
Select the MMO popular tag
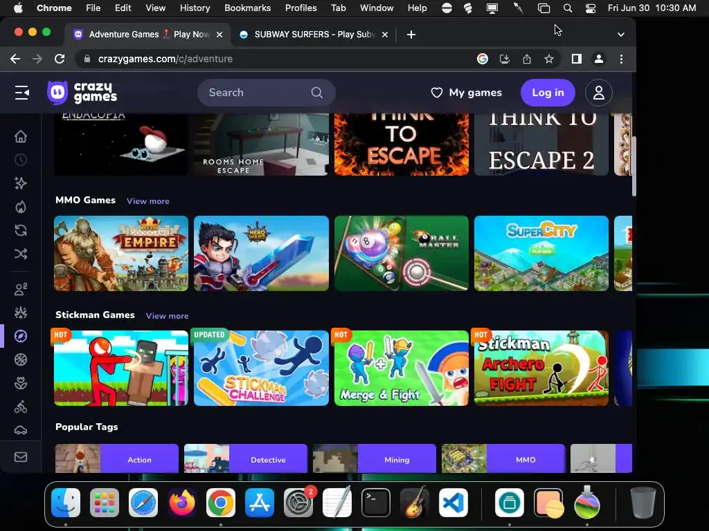tap(503, 459)
